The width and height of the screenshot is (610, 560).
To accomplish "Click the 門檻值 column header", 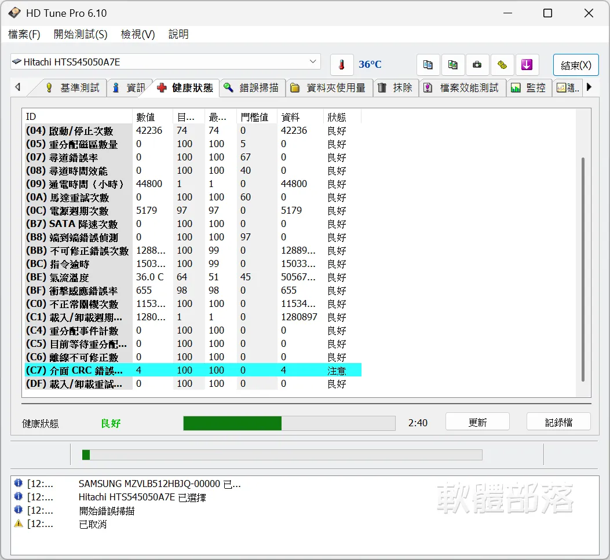I will (x=257, y=116).
